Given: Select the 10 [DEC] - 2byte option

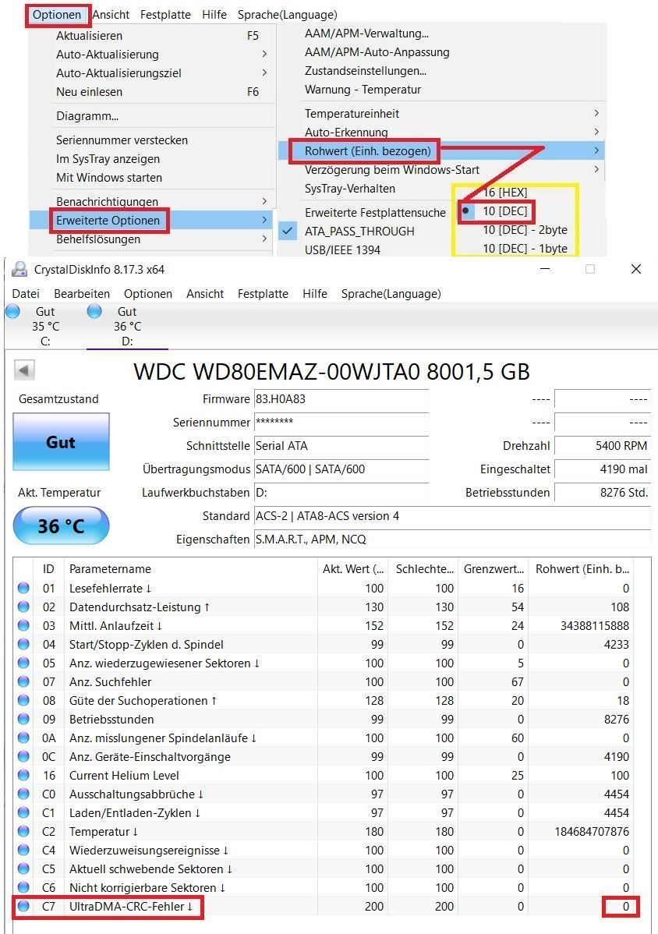Looking at the screenshot, I should pyautogui.click(x=525, y=230).
